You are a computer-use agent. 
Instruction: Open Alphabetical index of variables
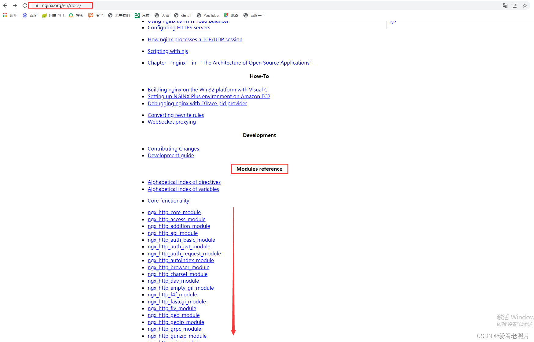coord(183,189)
